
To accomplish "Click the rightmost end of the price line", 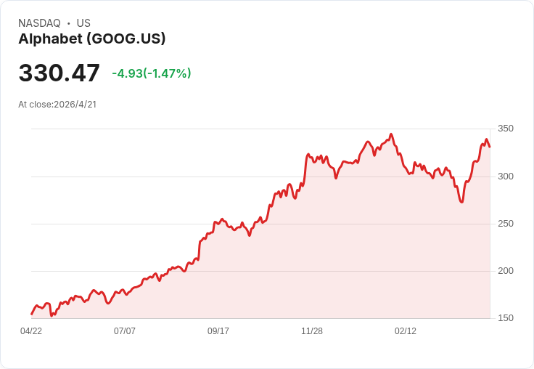I will point(490,147).
